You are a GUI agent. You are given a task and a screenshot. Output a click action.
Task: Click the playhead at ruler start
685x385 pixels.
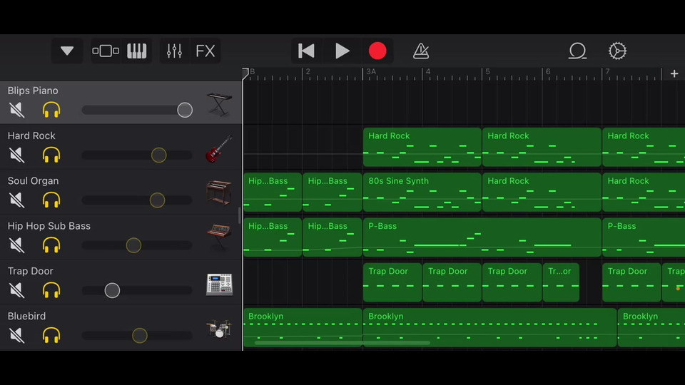245,73
